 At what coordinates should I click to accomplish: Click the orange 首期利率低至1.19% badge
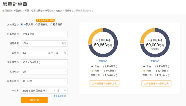tap(45, 20)
